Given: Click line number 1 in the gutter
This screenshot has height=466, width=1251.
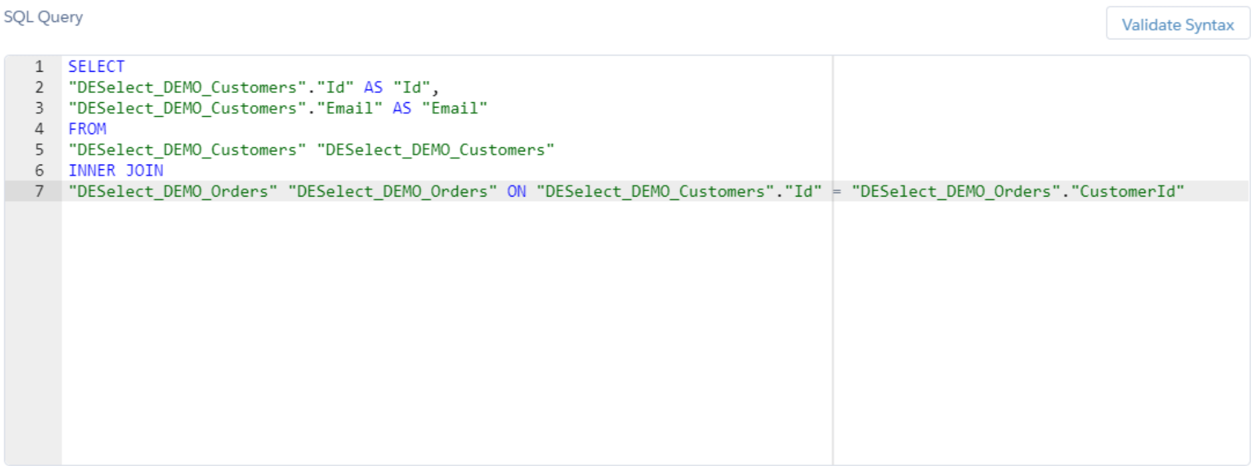Looking at the screenshot, I should pos(39,66).
